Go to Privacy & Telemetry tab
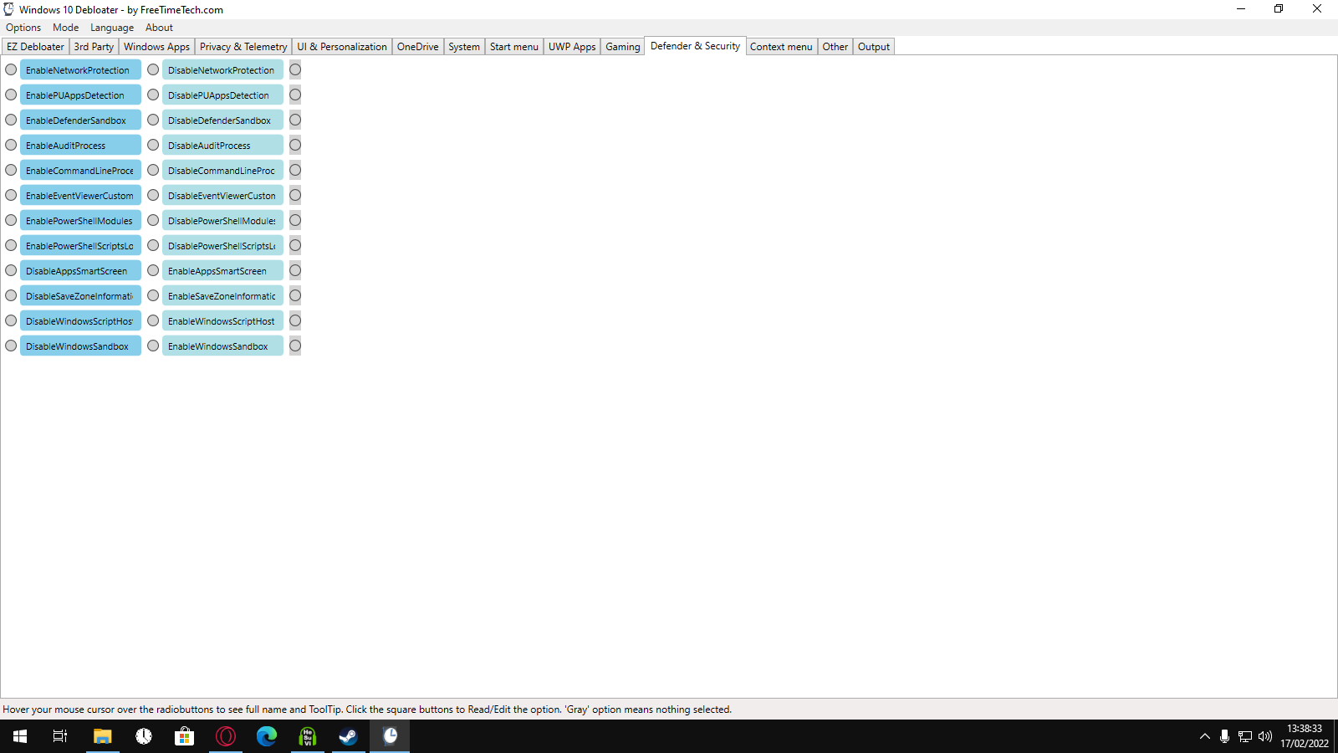The height and width of the screenshot is (753, 1338). [243, 47]
